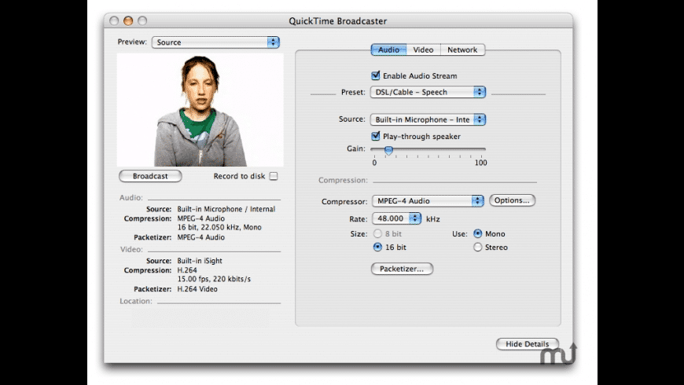Switch to the Video tab

[x=423, y=49]
